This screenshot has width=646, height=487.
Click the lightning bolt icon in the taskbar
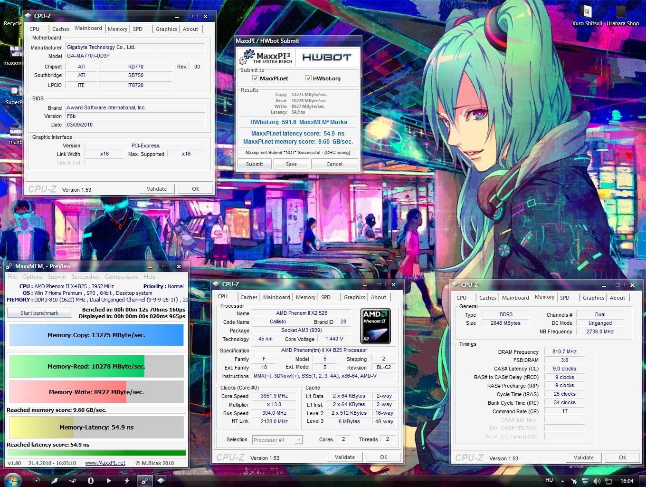pos(126,481)
